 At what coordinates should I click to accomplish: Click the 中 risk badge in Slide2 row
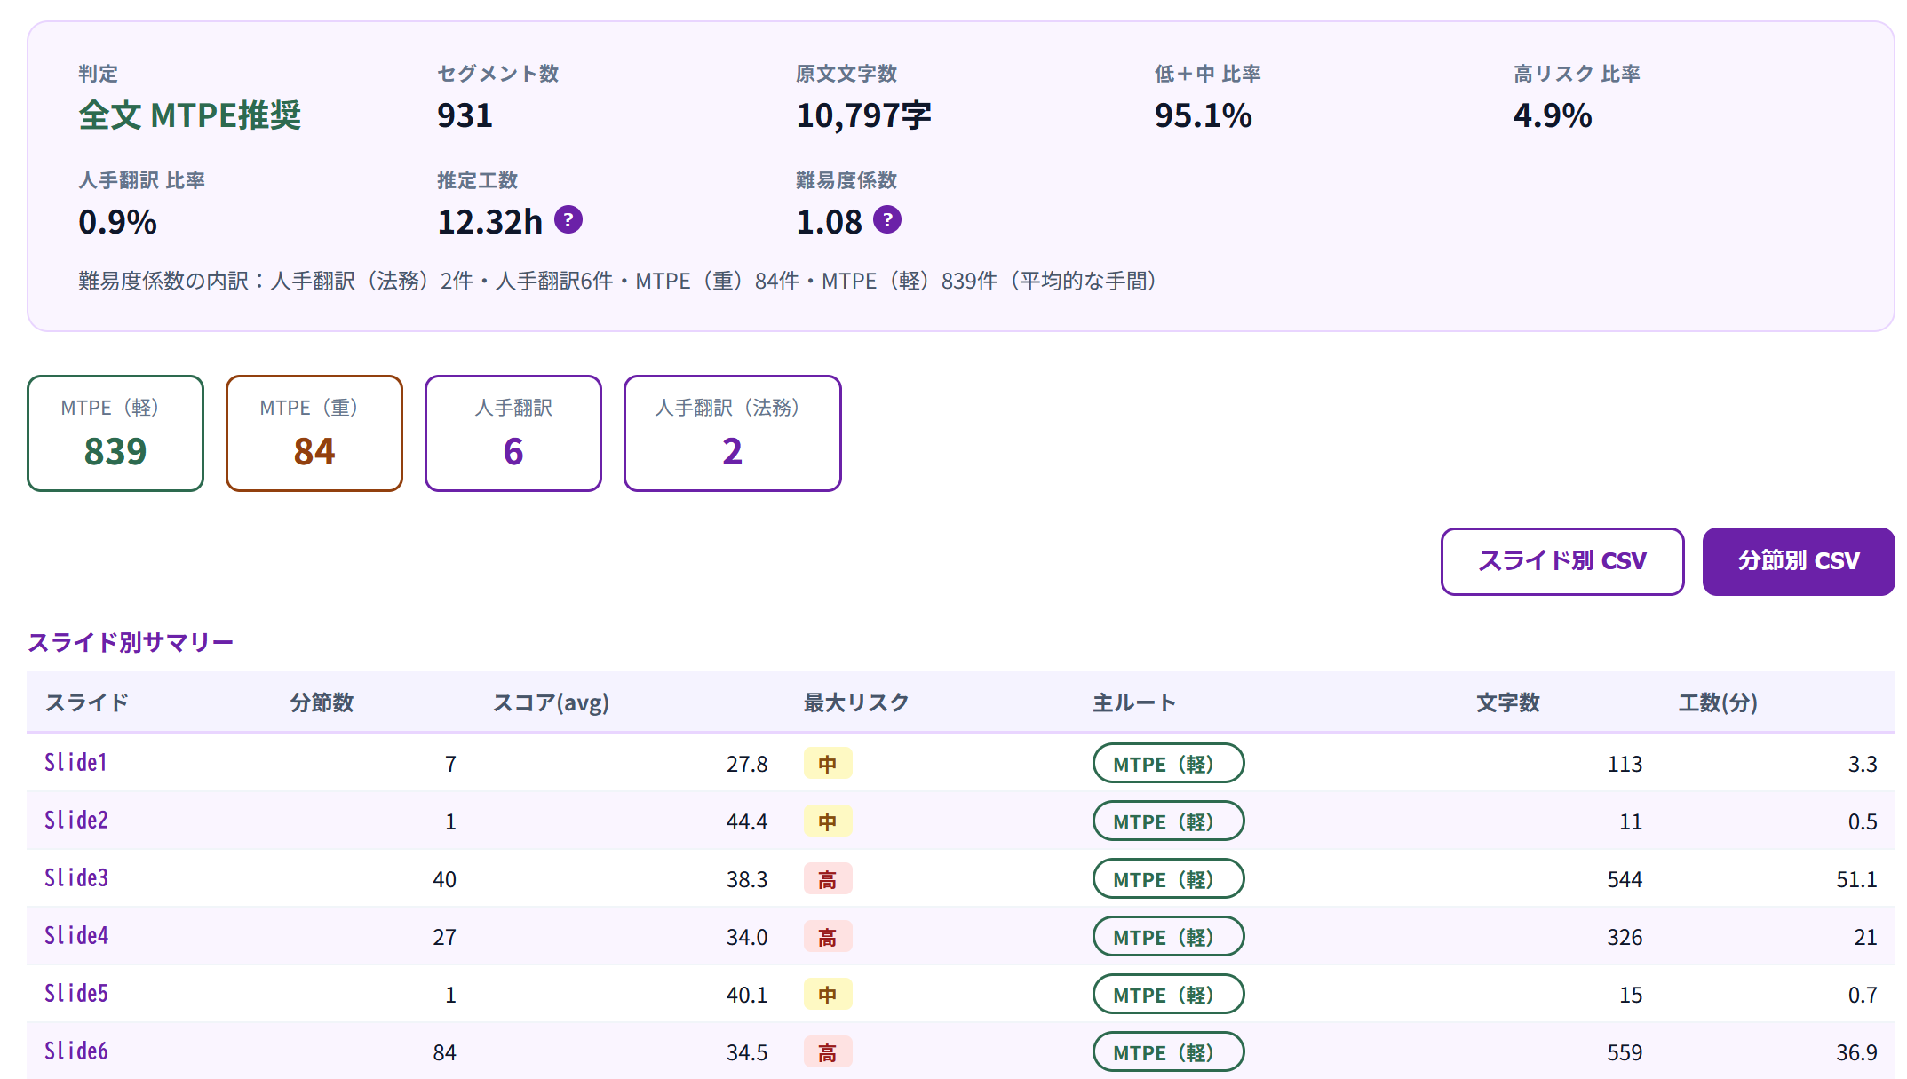tap(828, 821)
